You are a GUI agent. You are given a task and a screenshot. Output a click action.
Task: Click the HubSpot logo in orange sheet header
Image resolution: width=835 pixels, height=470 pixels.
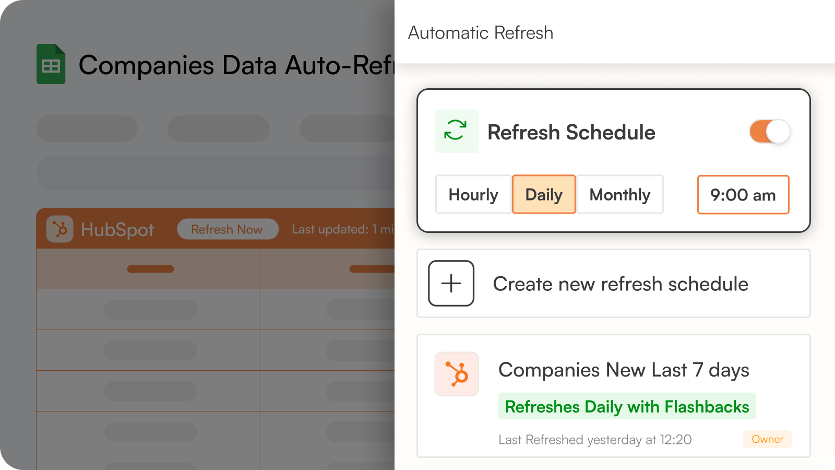(59, 229)
